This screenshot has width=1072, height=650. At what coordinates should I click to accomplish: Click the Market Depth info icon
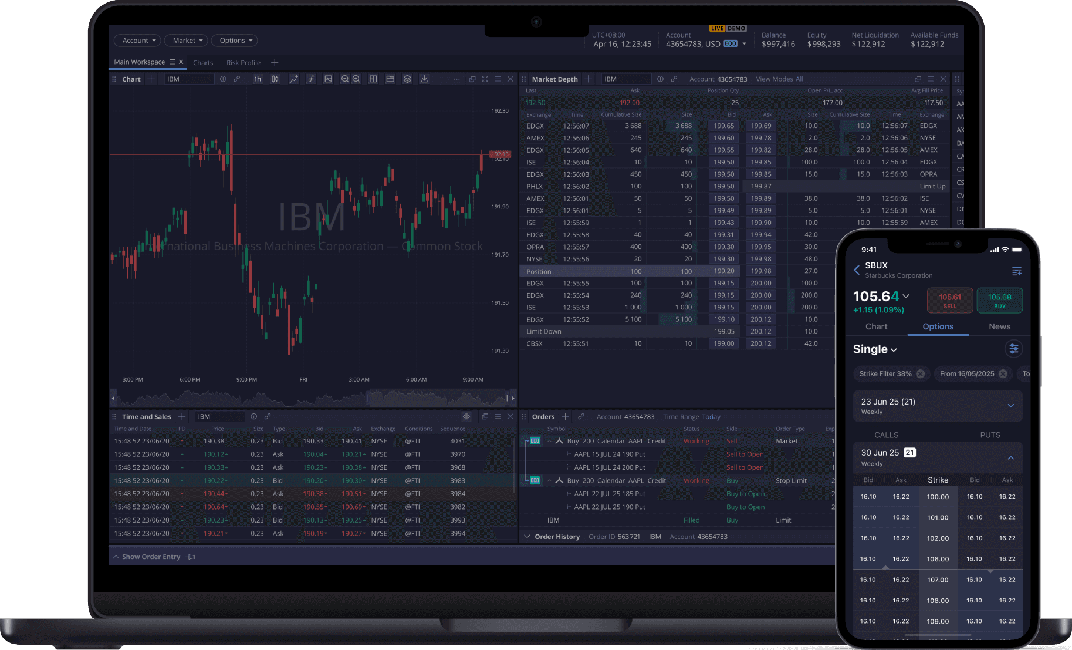[660, 79]
